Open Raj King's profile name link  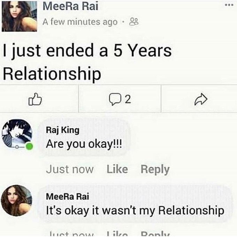pyautogui.click(x=63, y=130)
